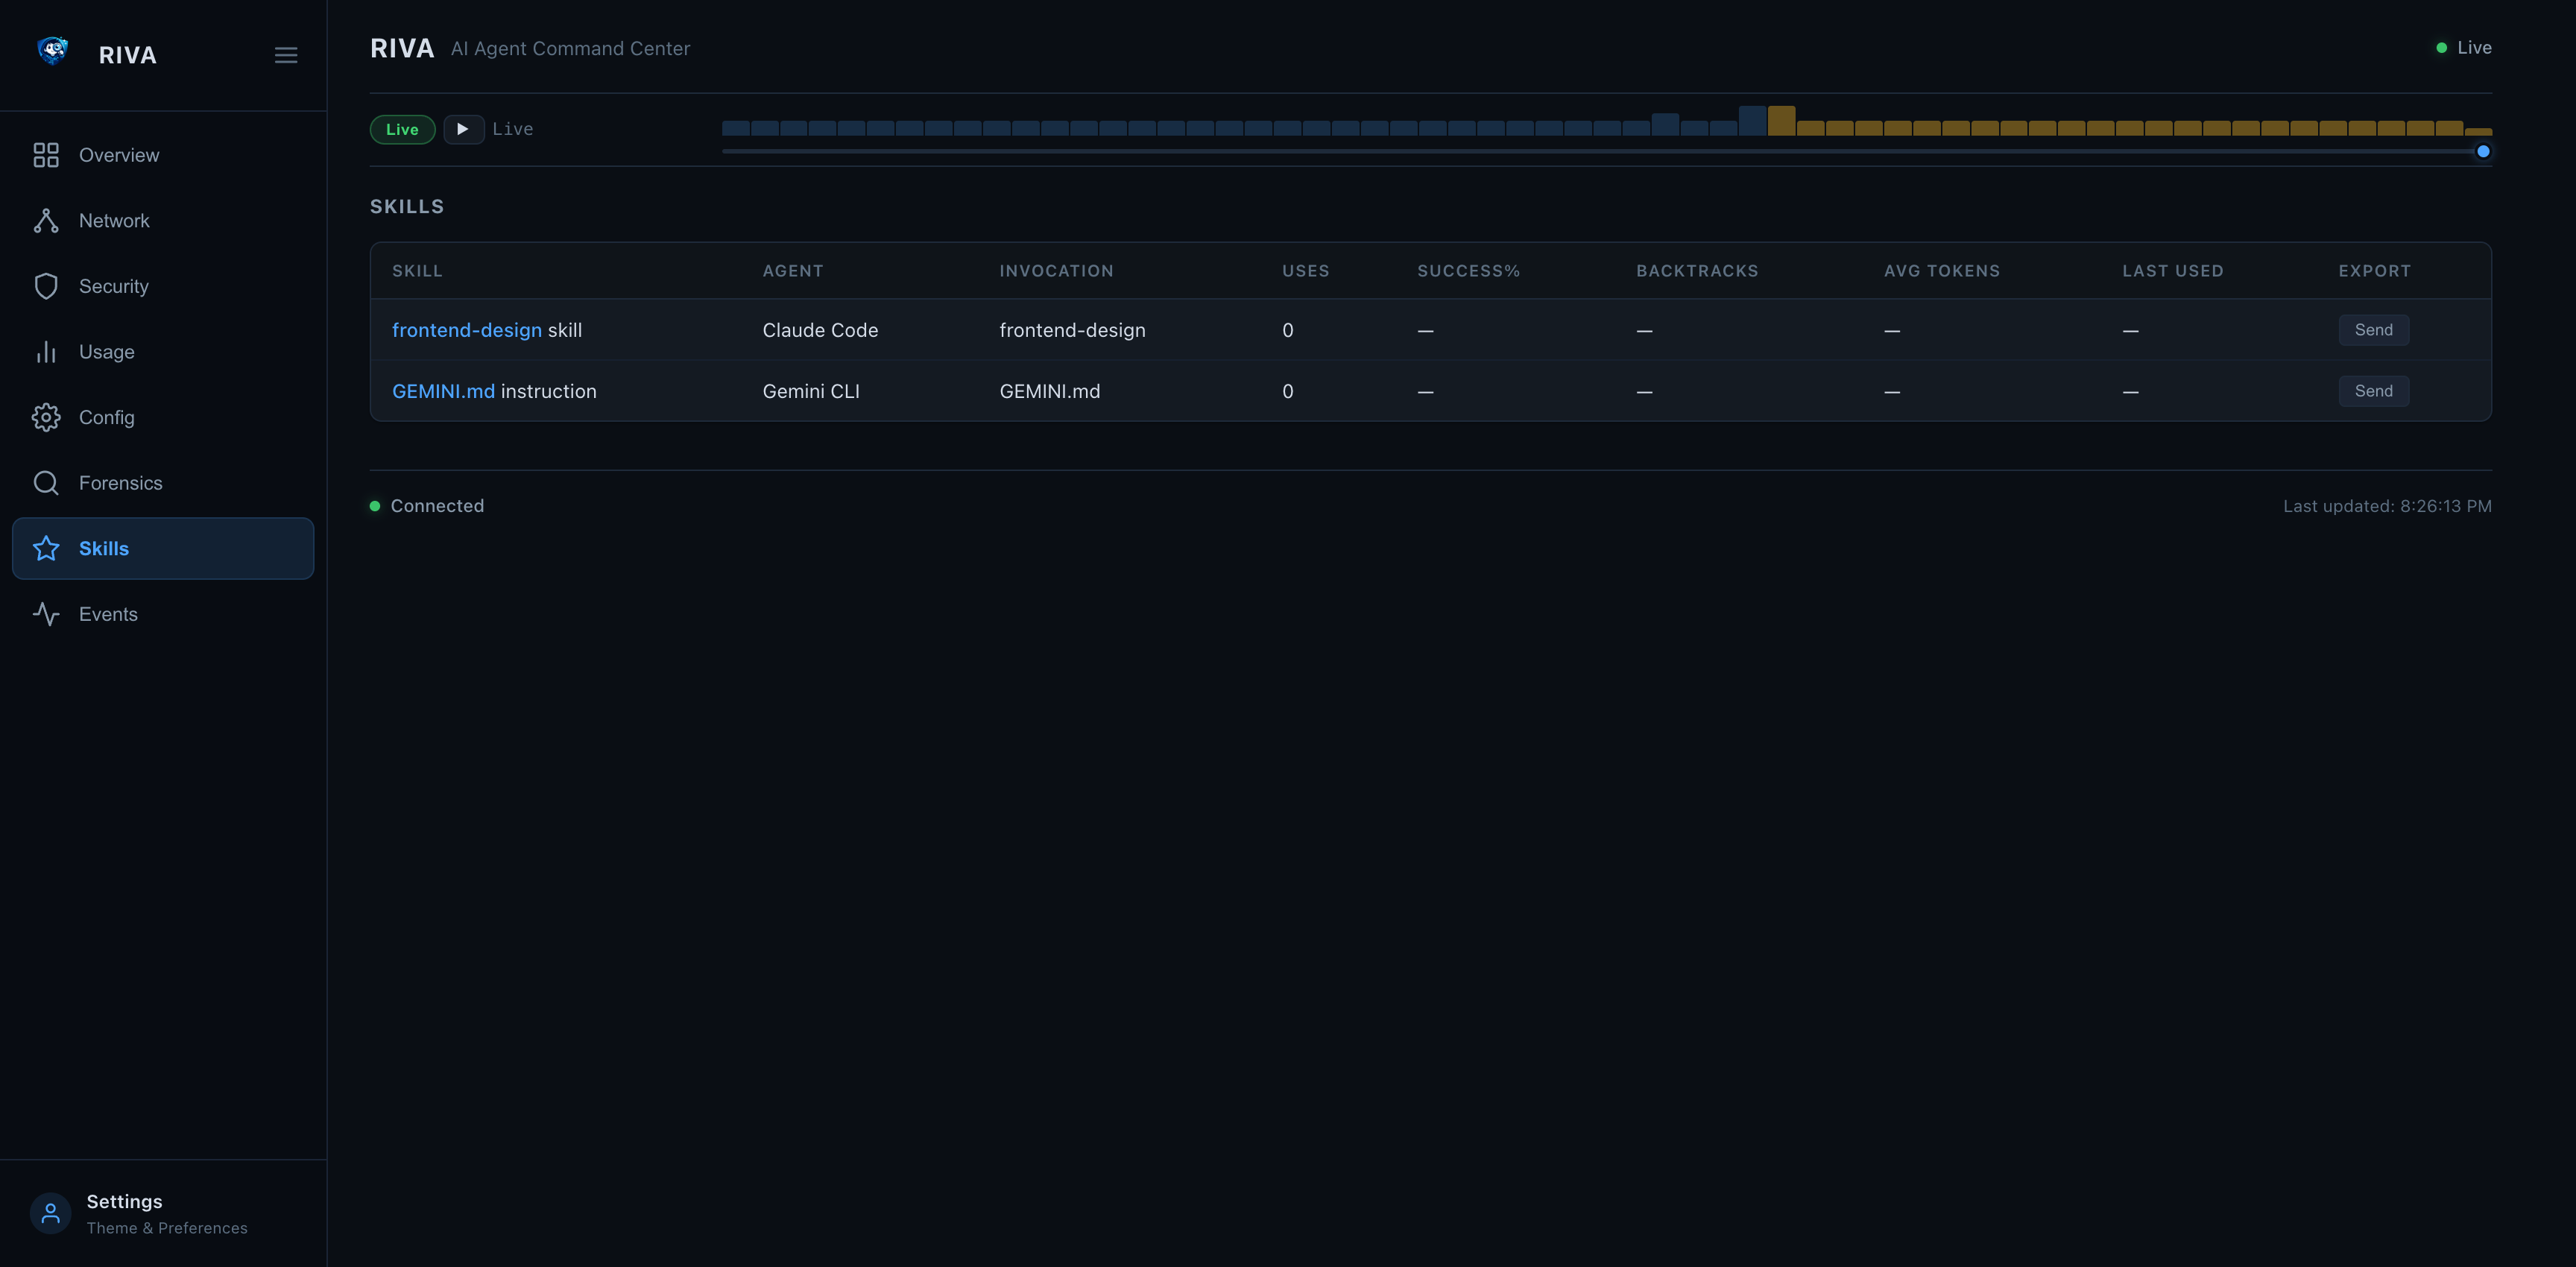The image size is (2576, 1267).
Task: Select the Skills star menu item
Action: [163, 548]
